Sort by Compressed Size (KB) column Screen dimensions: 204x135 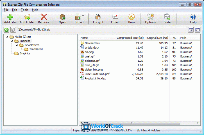(x=130, y=38)
